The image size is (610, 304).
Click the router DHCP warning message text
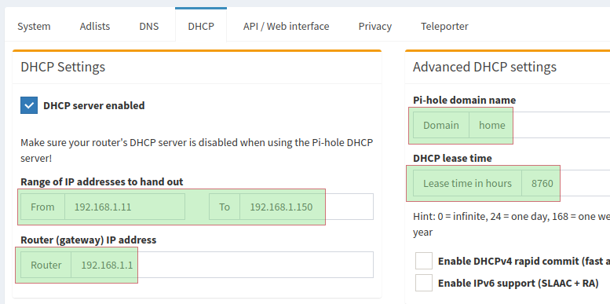point(197,150)
